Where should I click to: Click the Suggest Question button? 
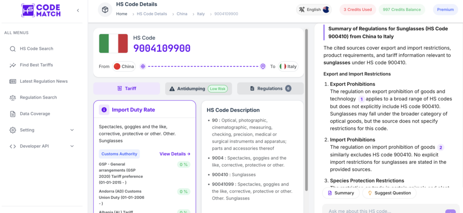point(389,193)
